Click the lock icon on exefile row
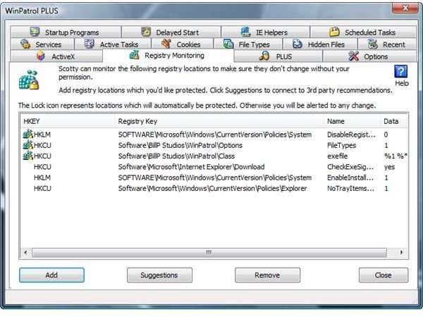Image resolution: width=423 pixels, height=317 pixels. (x=27, y=156)
